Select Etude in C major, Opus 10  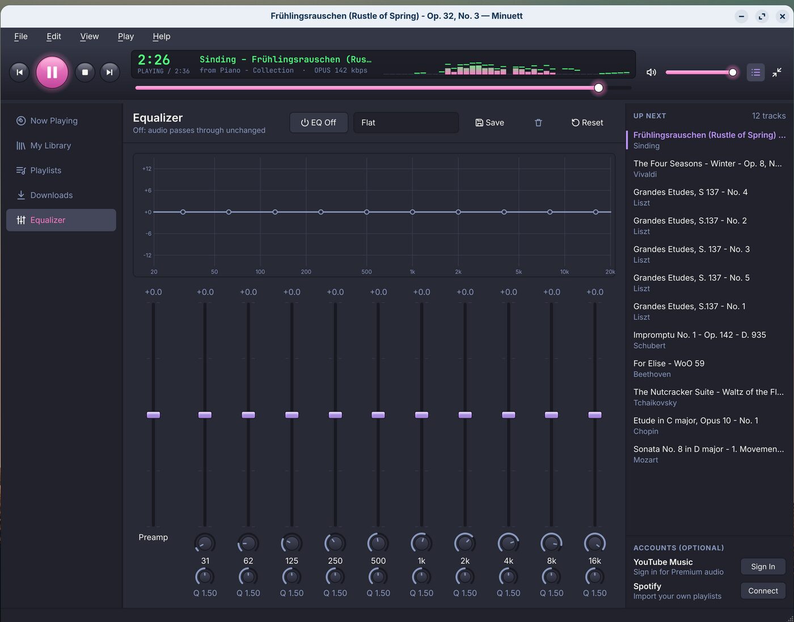pyautogui.click(x=709, y=426)
